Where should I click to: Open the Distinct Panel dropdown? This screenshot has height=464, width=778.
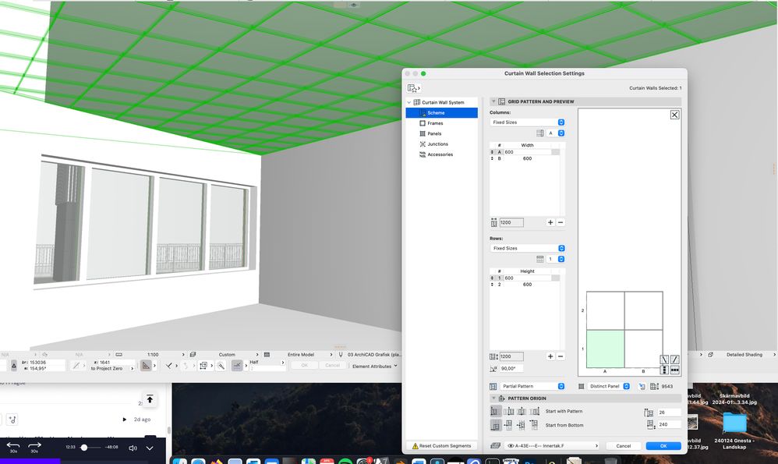(x=609, y=386)
